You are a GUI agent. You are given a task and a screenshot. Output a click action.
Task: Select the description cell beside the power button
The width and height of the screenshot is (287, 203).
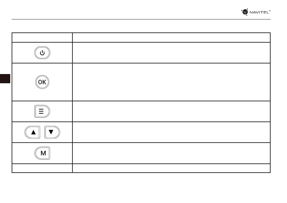pos(171,53)
